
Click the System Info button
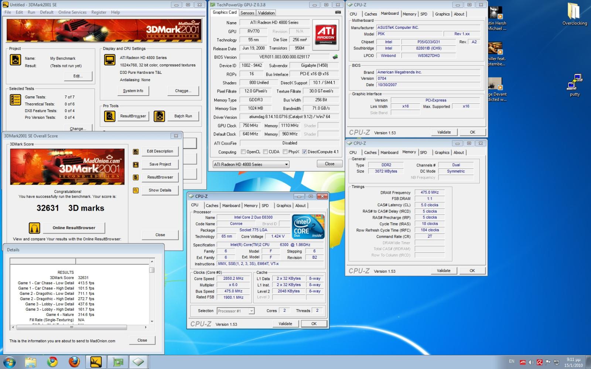click(133, 91)
